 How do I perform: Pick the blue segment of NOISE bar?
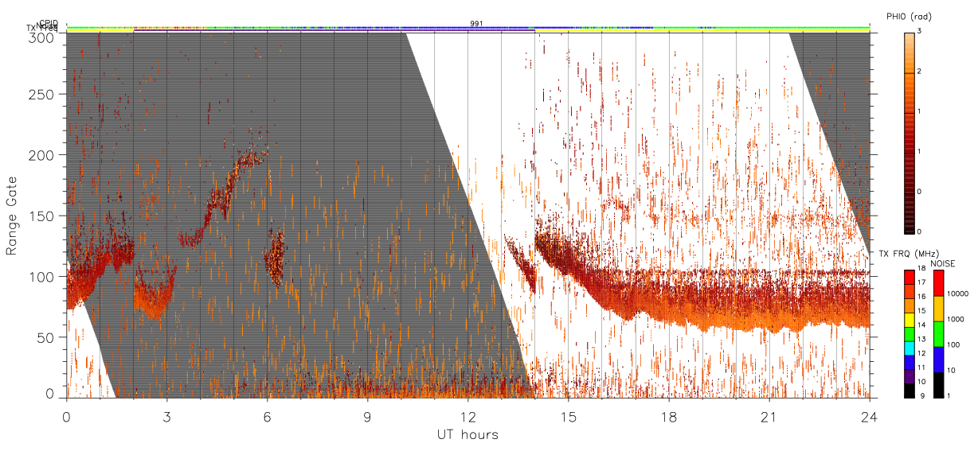pyautogui.click(x=939, y=359)
